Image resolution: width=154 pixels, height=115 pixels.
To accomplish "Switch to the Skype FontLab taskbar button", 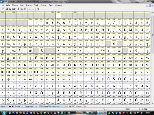I will pyautogui.click(x=102, y=113).
